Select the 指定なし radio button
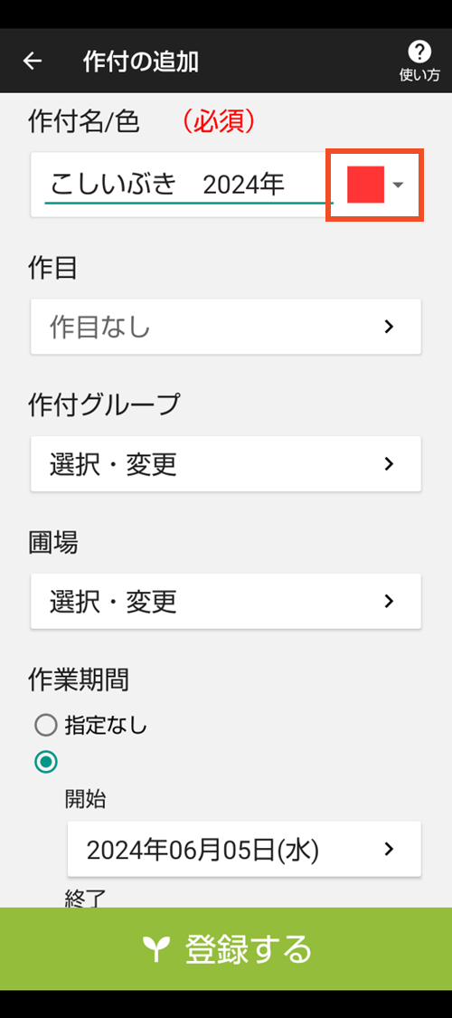Image resolution: width=452 pixels, height=1018 pixels. (46, 725)
